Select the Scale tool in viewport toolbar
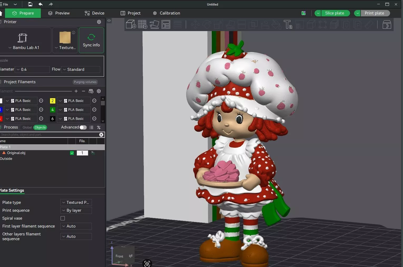 (218, 25)
